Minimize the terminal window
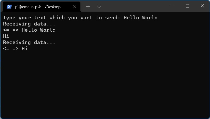The image size is (210, 119). [173, 6]
